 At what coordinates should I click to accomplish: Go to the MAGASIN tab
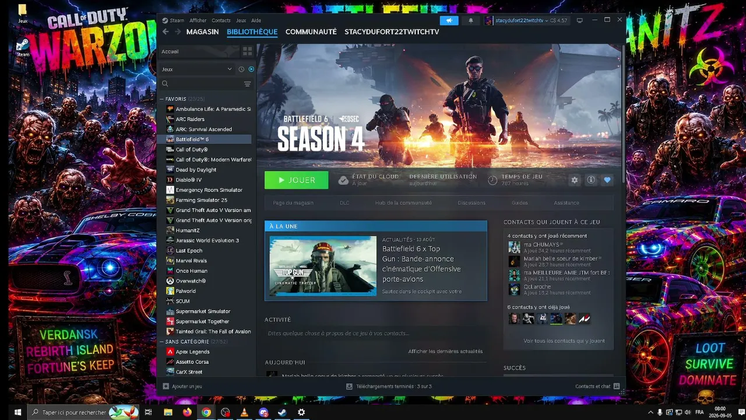point(202,32)
